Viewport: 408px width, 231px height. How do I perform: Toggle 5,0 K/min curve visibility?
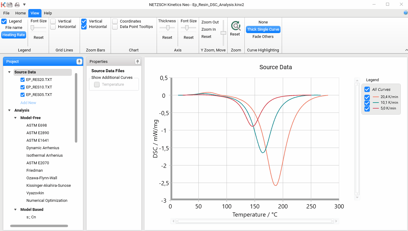coord(367,109)
